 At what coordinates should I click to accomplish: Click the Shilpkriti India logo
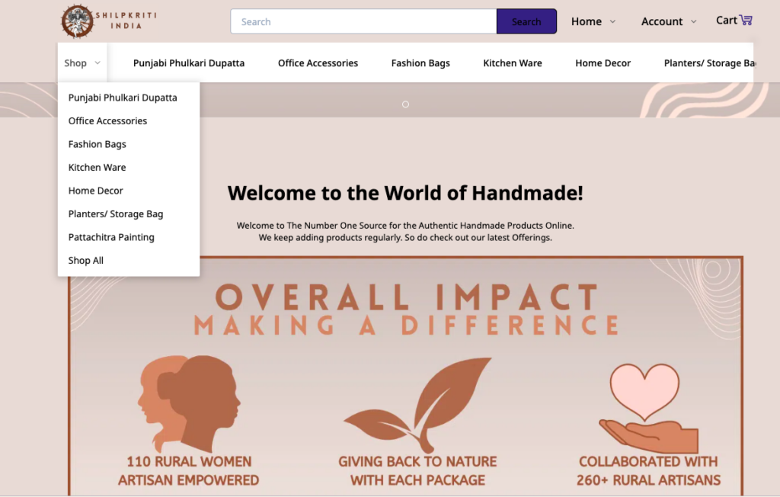tap(108, 21)
